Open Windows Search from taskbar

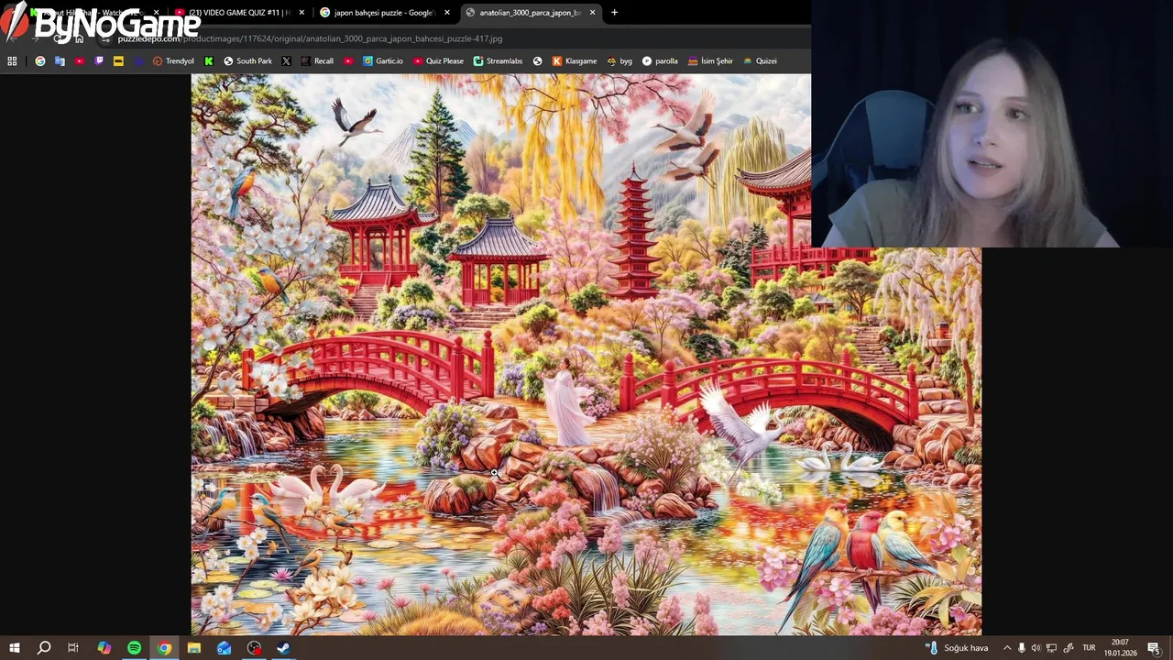click(x=43, y=648)
